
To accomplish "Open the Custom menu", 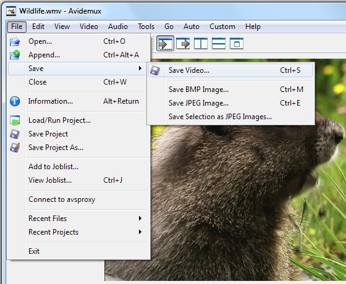I will [x=222, y=27].
